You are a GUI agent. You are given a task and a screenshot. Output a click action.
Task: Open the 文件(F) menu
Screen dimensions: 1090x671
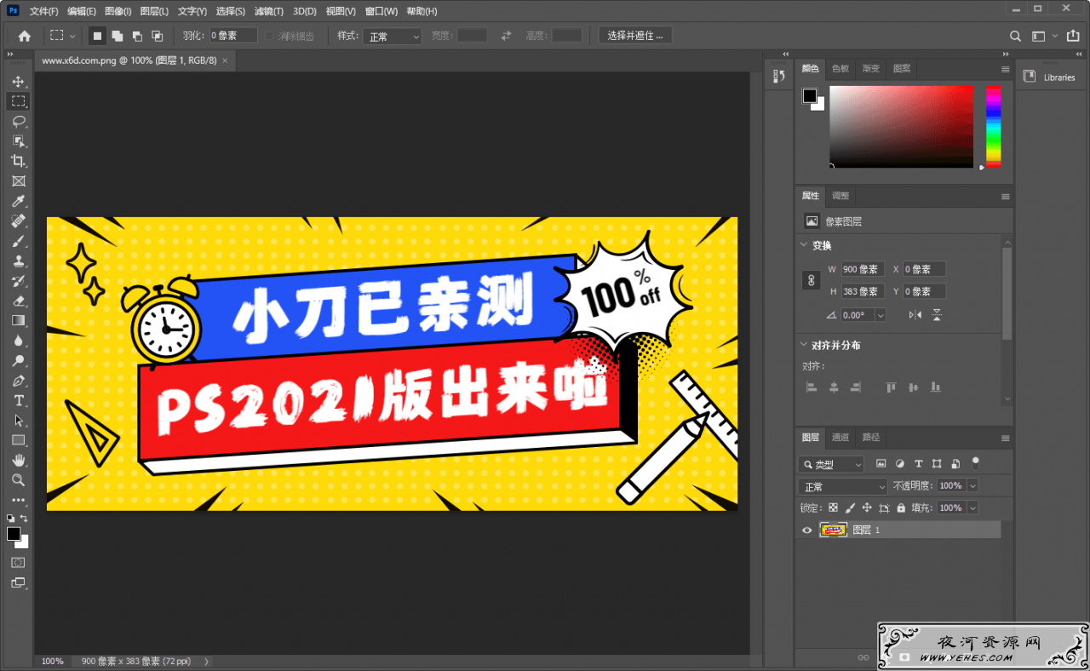click(44, 11)
